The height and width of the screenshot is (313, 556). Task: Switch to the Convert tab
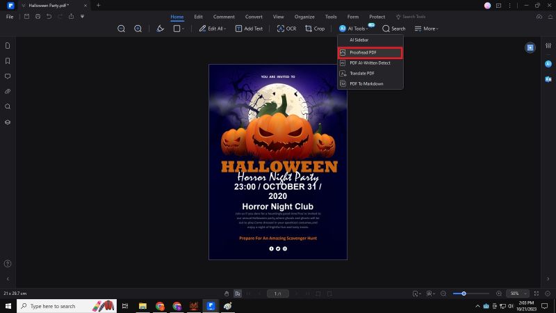click(x=254, y=17)
